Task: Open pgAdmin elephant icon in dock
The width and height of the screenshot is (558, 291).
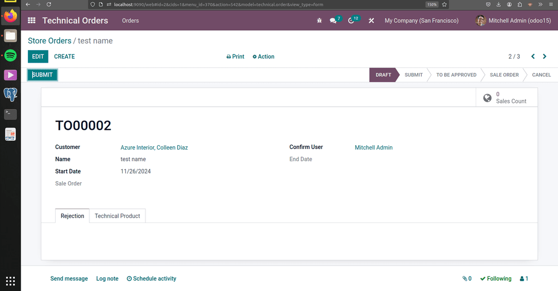Action: [x=10, y=95]
